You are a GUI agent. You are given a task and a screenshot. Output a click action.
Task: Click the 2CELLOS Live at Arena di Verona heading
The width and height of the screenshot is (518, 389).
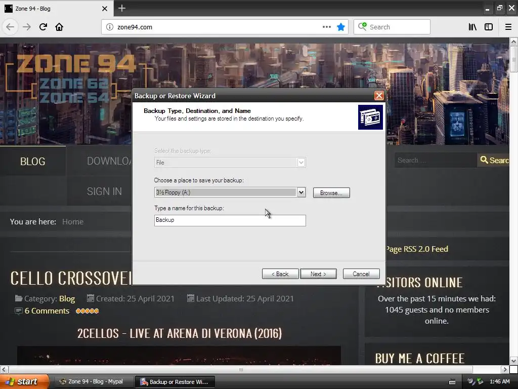pyautogui.click(x=180, y=333)
